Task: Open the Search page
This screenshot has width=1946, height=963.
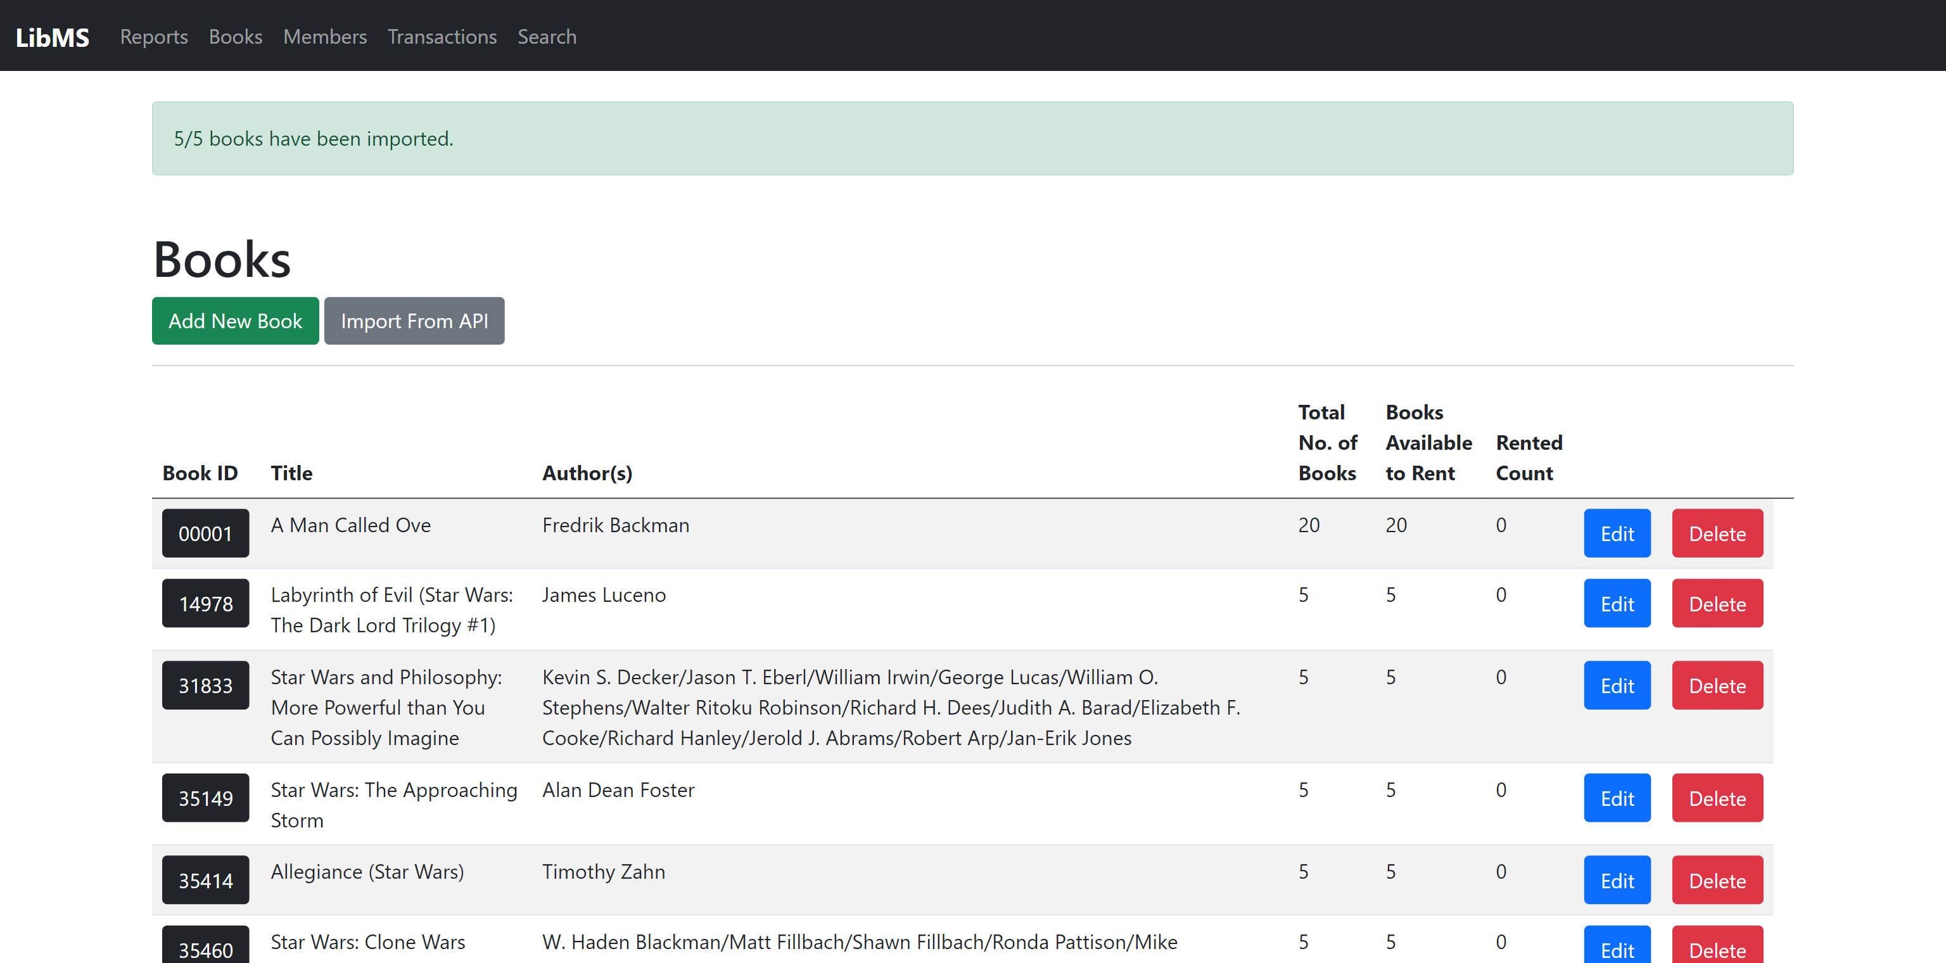Action: [547, 36]
